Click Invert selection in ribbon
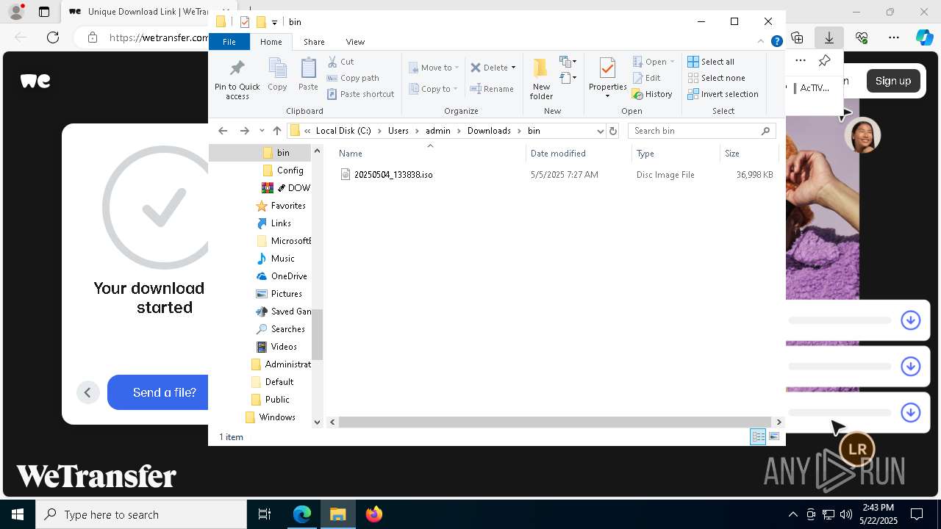 [723, 94]
